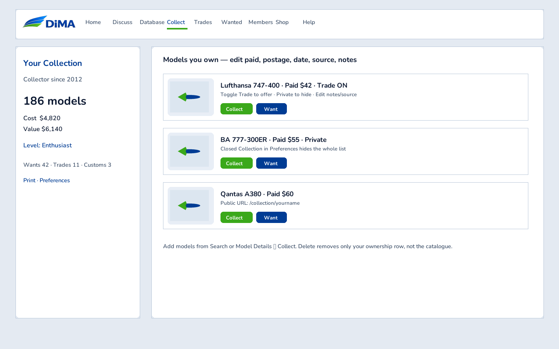Image resolution: width=559 pixels, height=349 pixels.
Task: Click the Wants 42 · Trades 11 · Customs 3 line
Action: [x=67, y=165]
